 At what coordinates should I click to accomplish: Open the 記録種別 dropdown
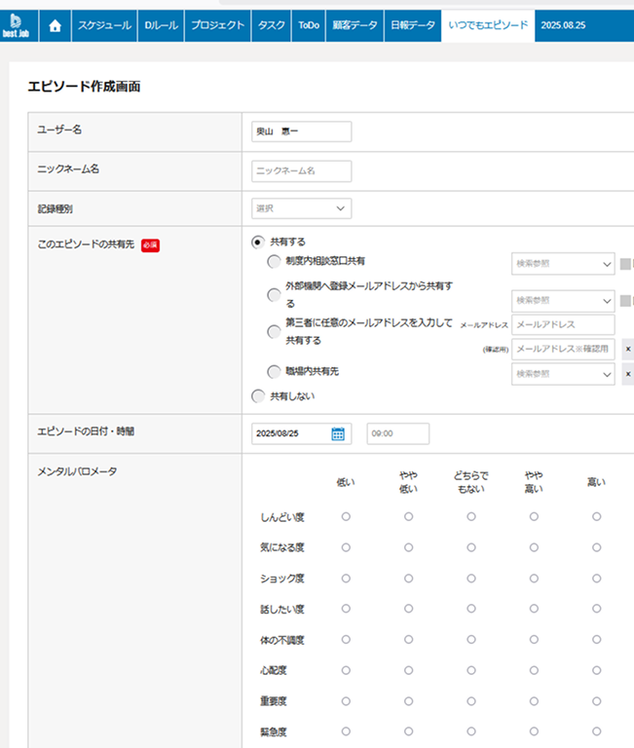point(301,208)
